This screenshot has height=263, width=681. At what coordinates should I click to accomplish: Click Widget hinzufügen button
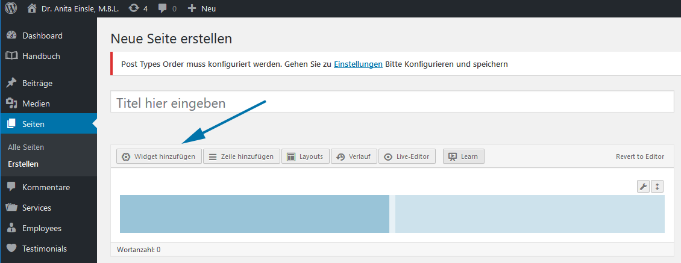159,156
